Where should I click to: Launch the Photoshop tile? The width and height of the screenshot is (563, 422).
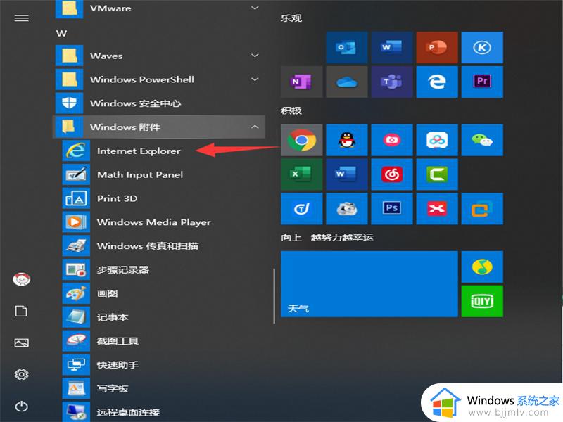[x=392, y=208]
